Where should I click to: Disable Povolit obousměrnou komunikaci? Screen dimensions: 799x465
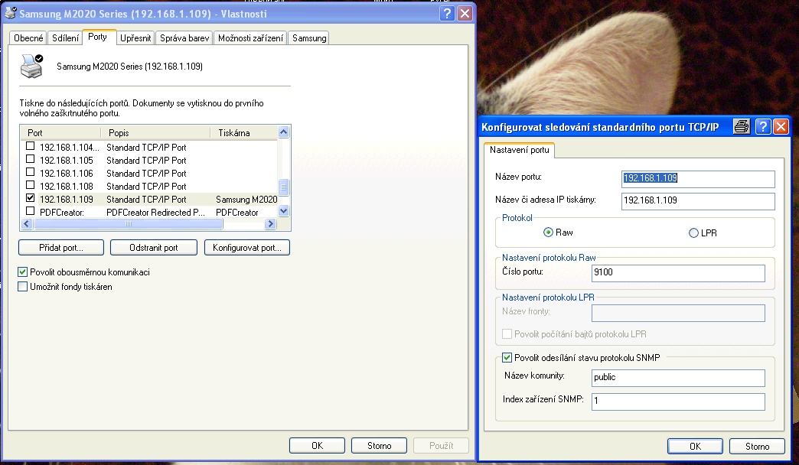22,272
